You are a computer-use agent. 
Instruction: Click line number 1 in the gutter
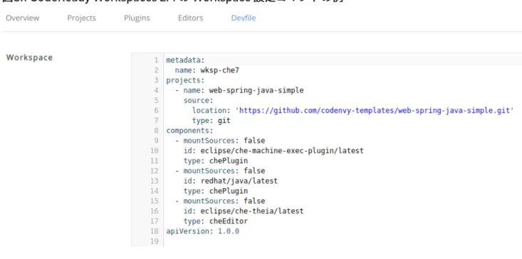tap(156, 60)
